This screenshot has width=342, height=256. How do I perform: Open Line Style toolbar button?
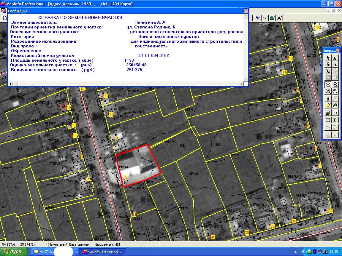click(265, 18)
